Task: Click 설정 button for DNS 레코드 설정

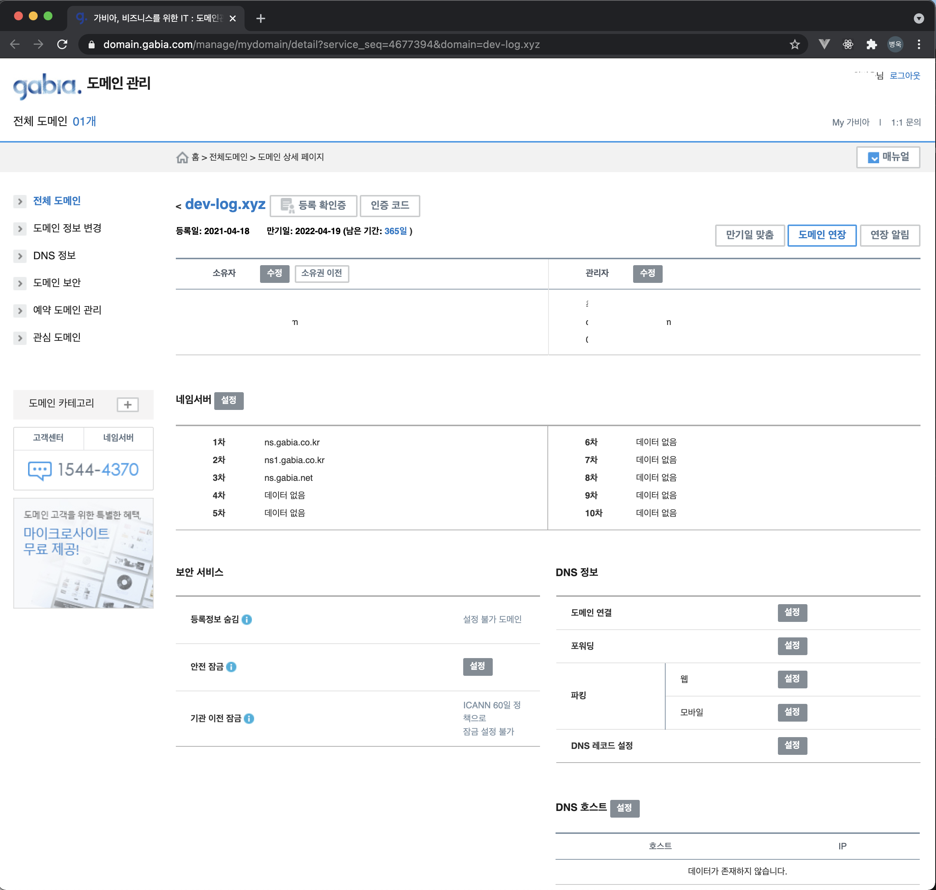Action: coord(792,745)
